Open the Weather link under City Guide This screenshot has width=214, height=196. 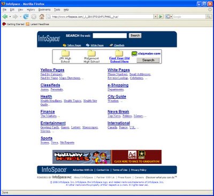pyautogui.click(x=113, y=101)
